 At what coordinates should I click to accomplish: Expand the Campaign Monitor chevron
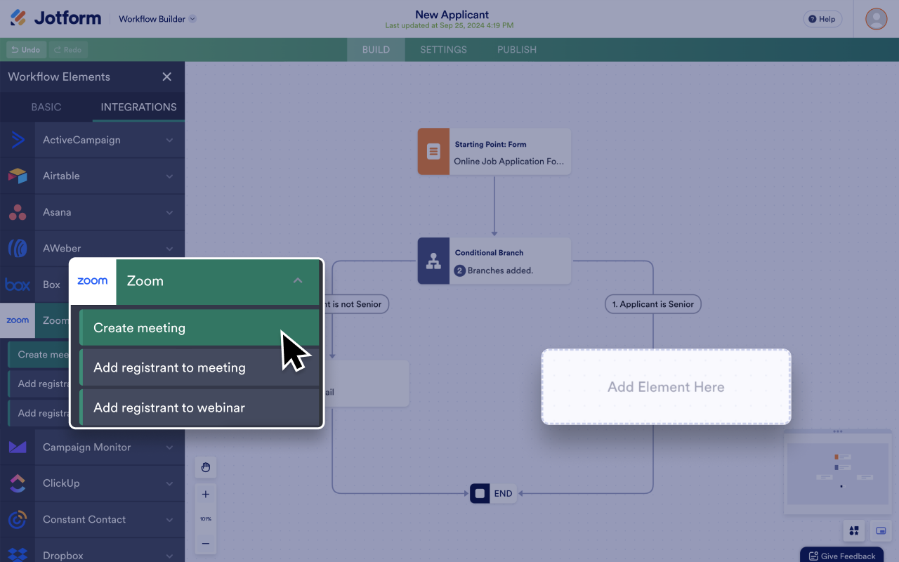click(x=169, y=447)
